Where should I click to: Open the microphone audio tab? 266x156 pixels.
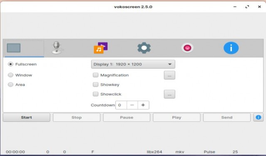point(57,48)
